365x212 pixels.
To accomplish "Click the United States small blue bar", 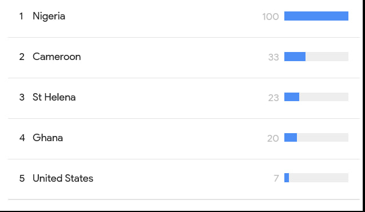I will (287, 178).
